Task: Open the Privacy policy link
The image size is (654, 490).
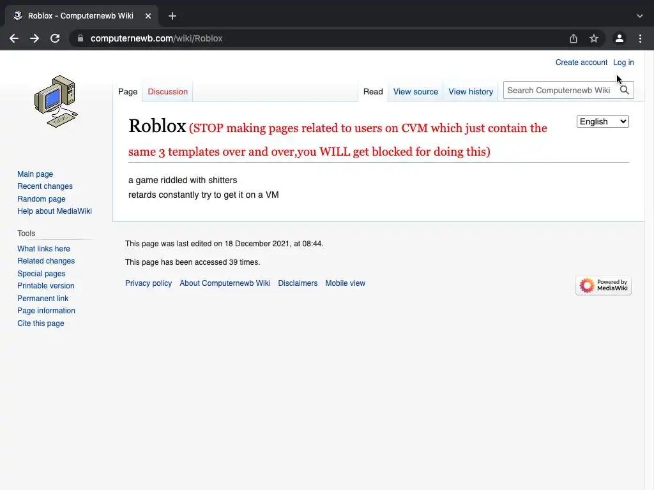Action: [148, 283]
